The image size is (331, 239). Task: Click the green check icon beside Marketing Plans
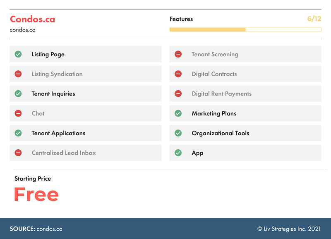click(x=178, y=113)
